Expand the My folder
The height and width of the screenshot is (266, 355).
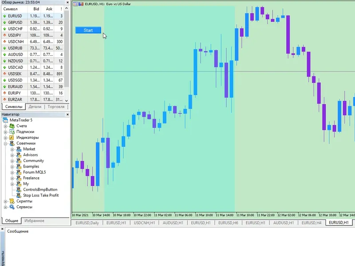click(x=12, y=184)
